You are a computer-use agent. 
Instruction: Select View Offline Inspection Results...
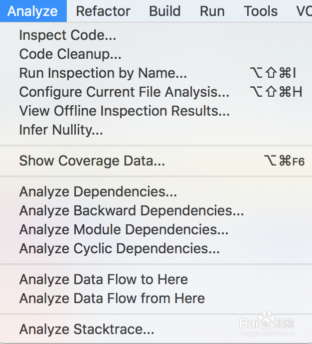[x=125, y=111]
